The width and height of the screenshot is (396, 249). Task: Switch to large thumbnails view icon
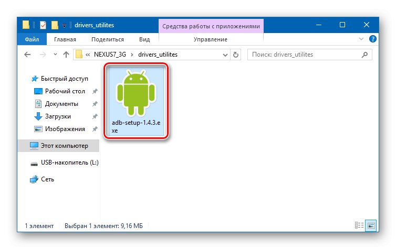371,225
